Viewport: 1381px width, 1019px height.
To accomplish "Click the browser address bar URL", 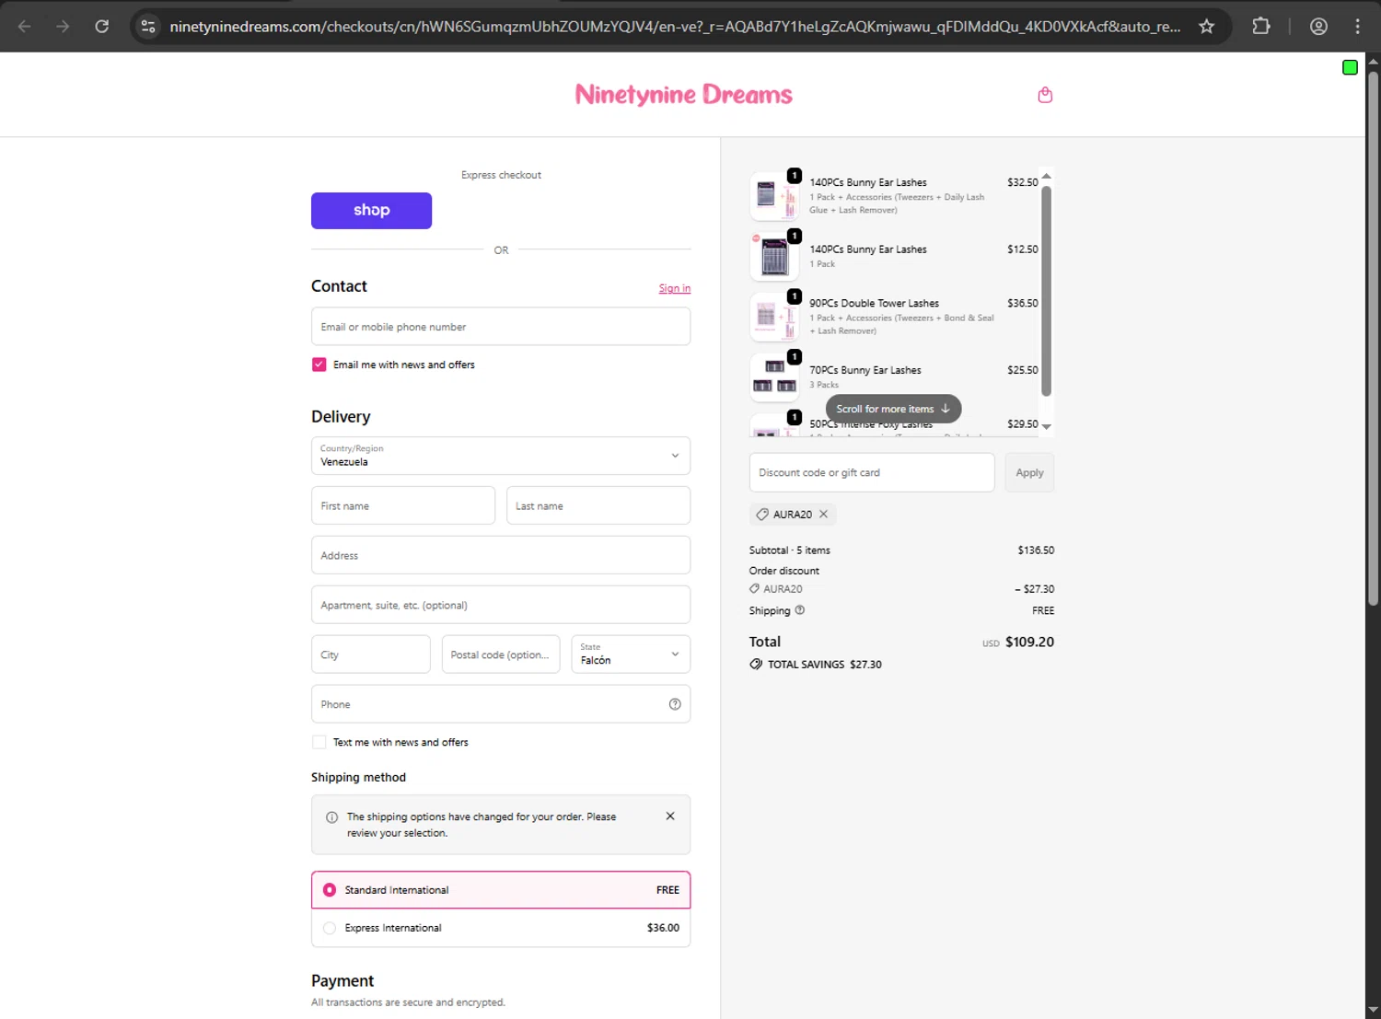I will click(x=674, y=27).
